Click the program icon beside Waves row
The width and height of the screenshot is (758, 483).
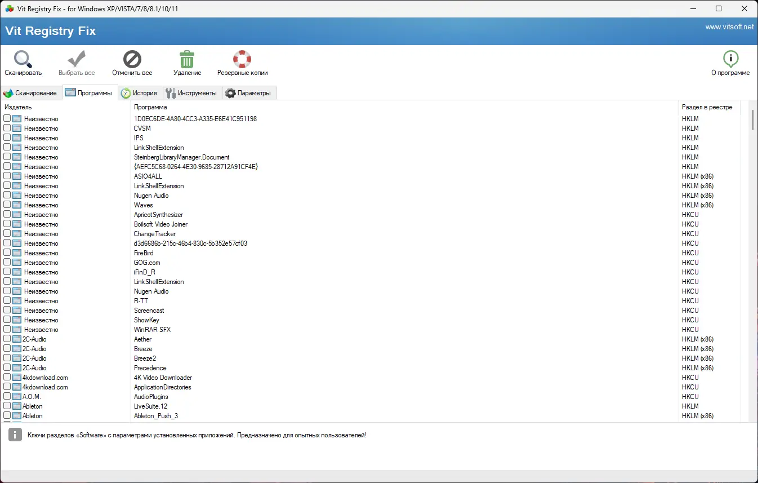point(17,205)
